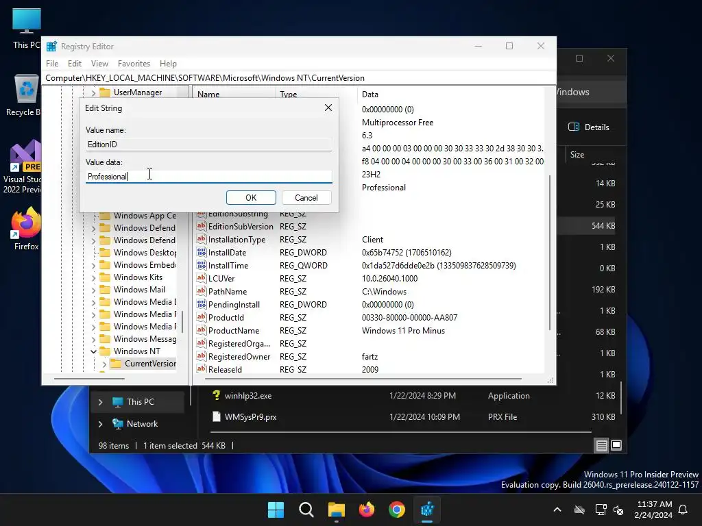The height and width of the screenshot is (526, 702).
Task: Expand the Windows Kits registry key
Action: click(93, 277)
